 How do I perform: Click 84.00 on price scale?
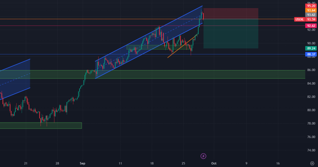pos(311,83)
